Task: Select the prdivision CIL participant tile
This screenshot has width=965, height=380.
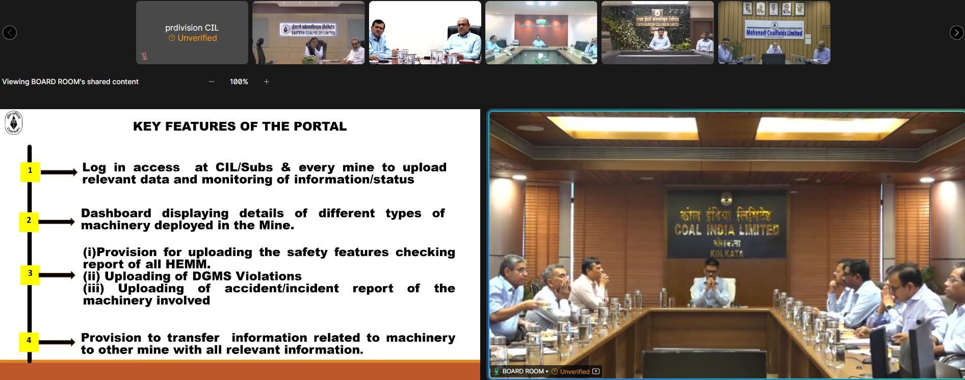Action: [192, 33]
